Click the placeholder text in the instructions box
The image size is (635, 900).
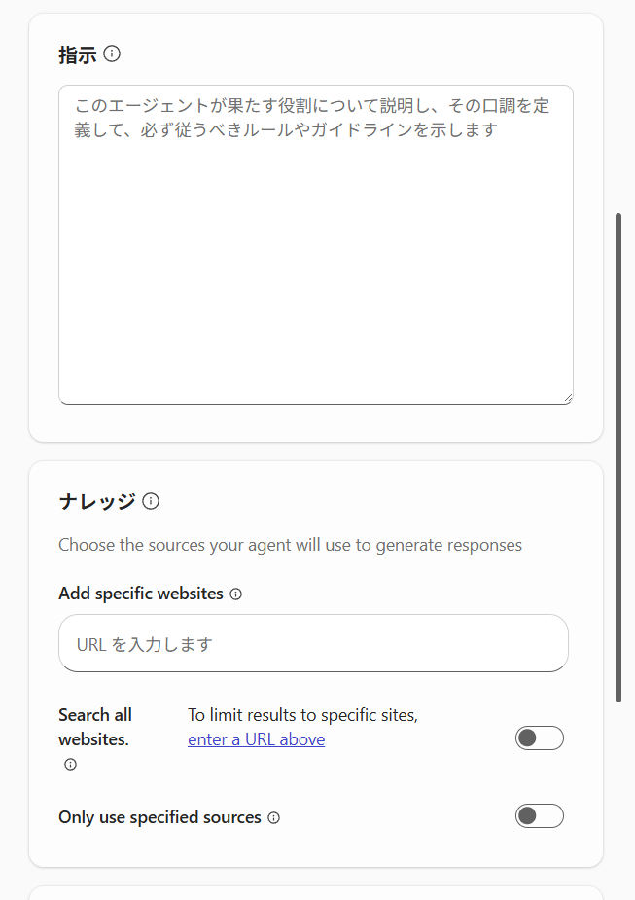[311, 118]
